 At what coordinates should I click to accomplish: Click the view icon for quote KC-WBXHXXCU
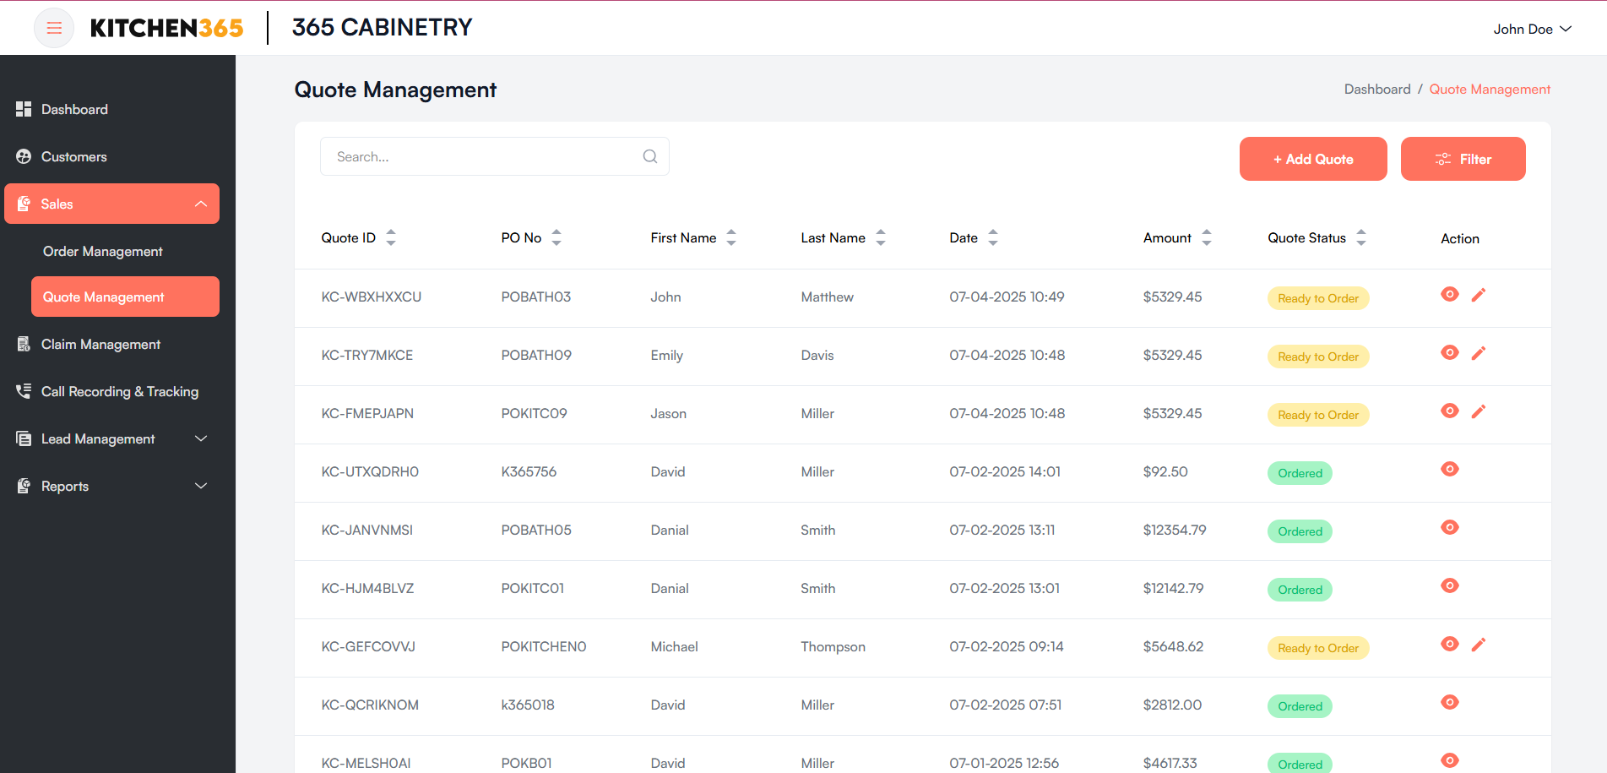(x=1450, y=294)
